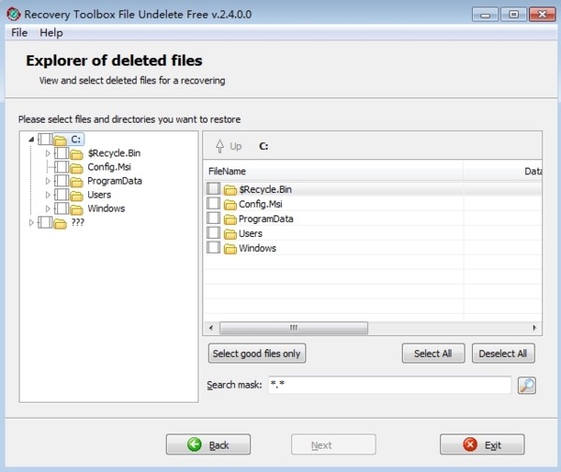The image size is (561, 472).
Task: Click the Exit button
Action: [482, 445]
